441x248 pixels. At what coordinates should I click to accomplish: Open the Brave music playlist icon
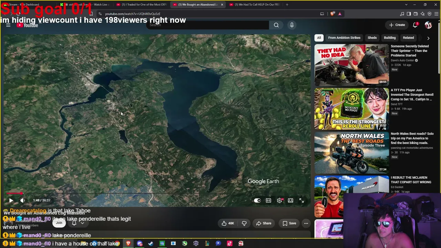click(402, 14)
